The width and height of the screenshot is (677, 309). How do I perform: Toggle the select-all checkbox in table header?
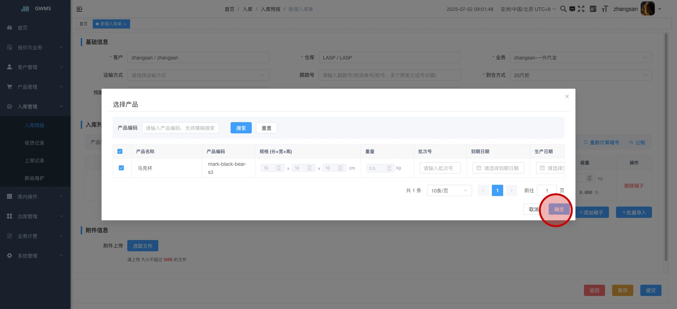click(x=120, y=151)
